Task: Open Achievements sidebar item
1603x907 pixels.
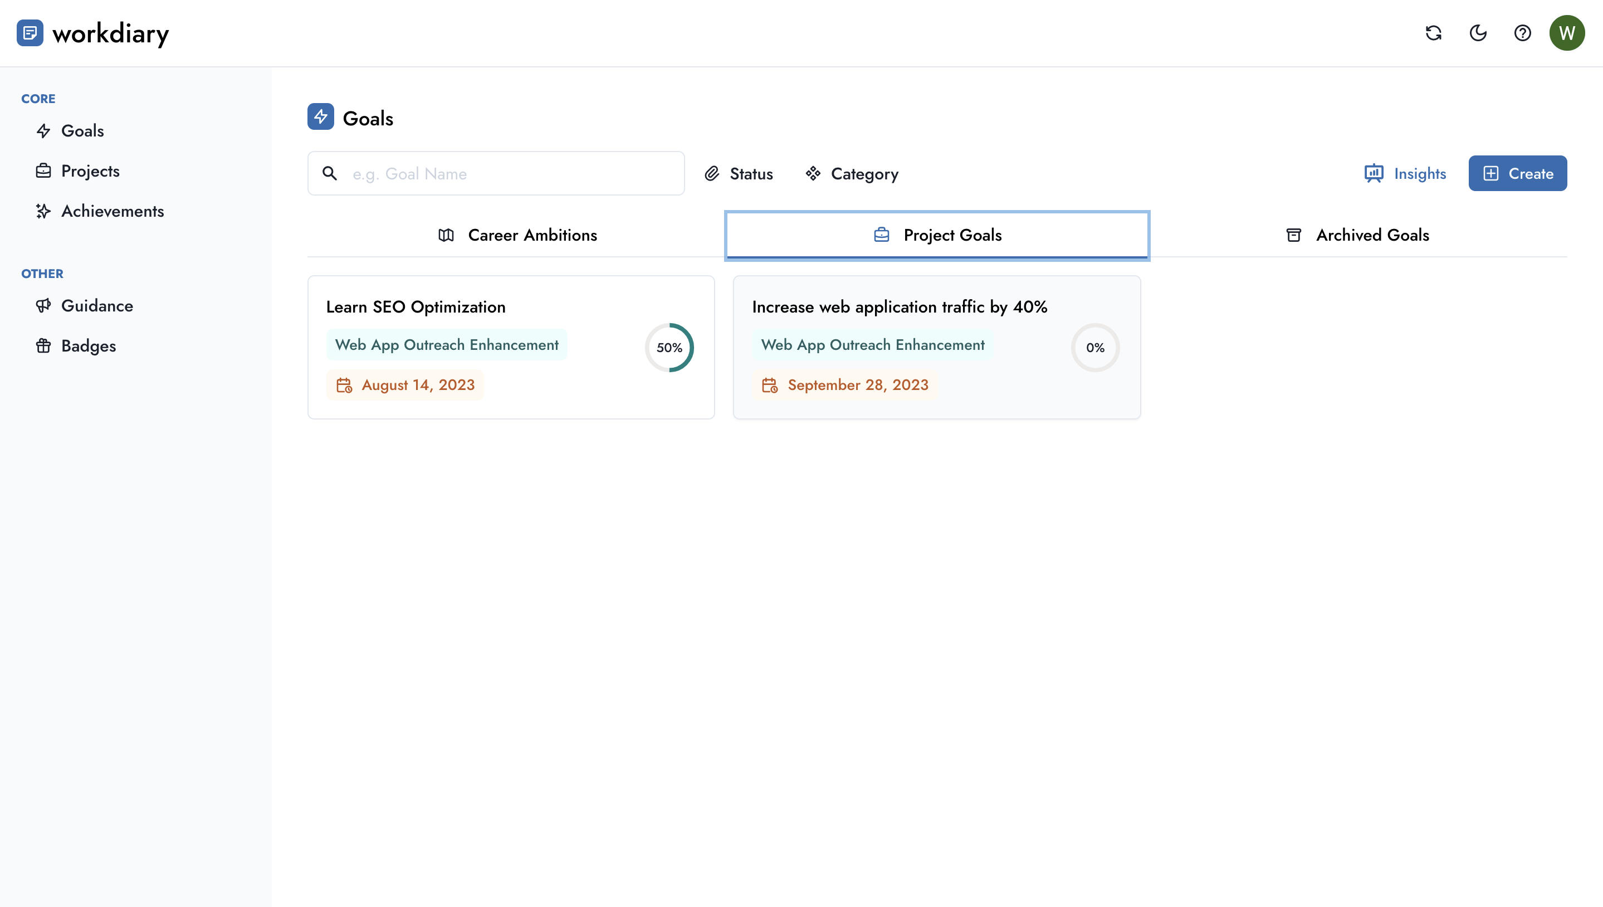Action: pyautogui.click(x=112, y=211)
